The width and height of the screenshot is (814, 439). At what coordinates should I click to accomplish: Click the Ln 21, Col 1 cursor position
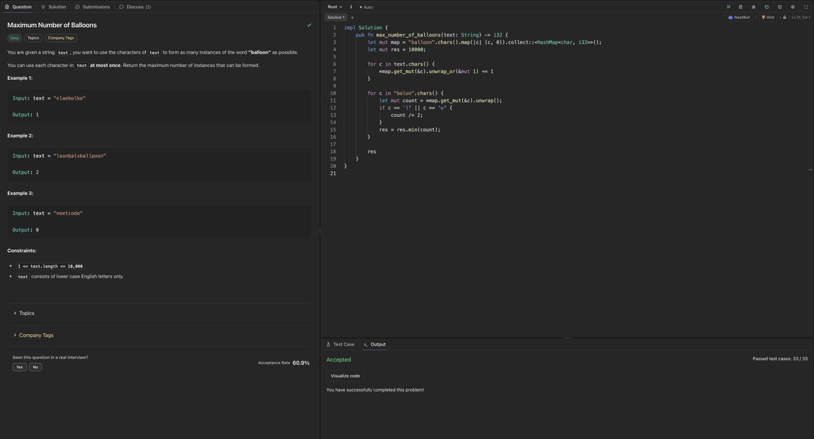tap(800, 18)
